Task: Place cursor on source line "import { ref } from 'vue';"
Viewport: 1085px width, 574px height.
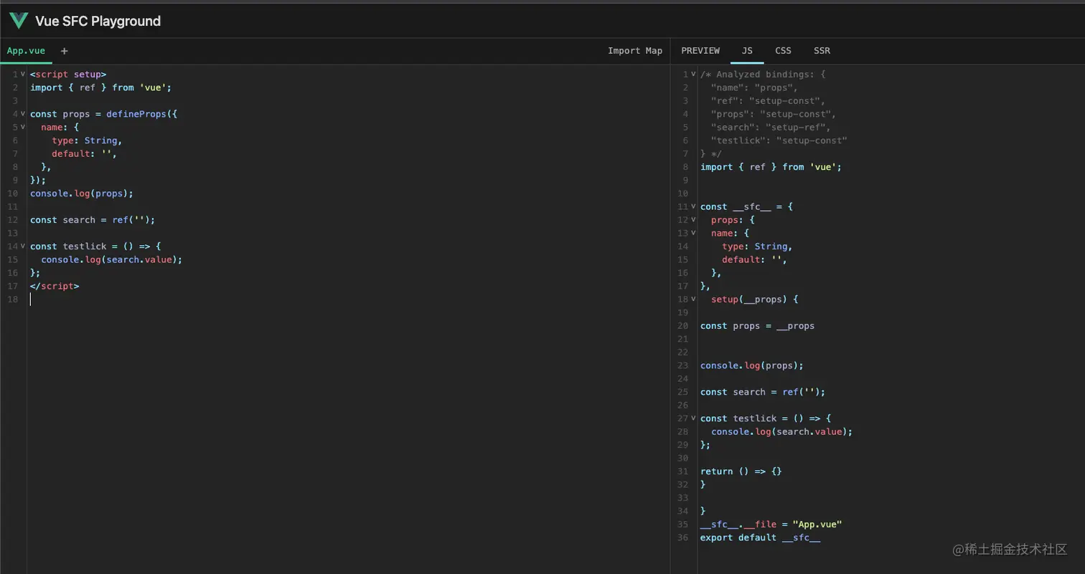Action: (101, 87)
